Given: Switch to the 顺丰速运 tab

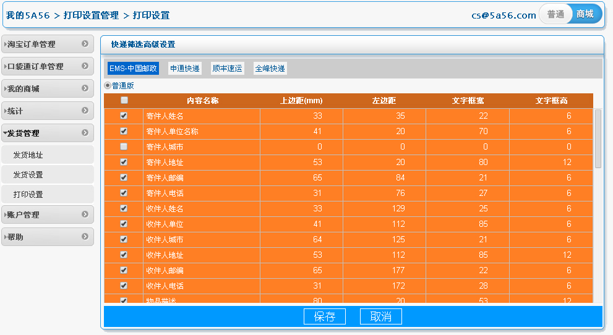Looking at the screenshot, I should pyautogui.click(x=227, y=69).
